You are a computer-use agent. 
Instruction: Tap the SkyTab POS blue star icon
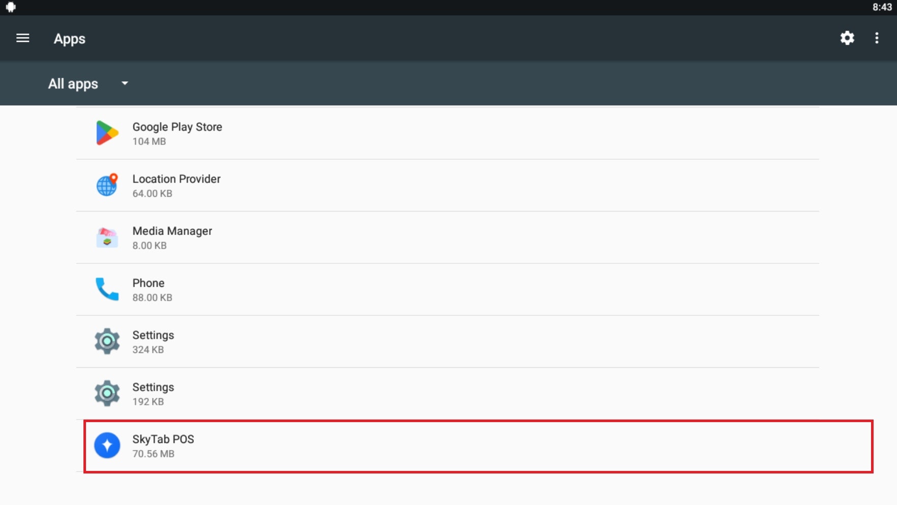(107, 445)
